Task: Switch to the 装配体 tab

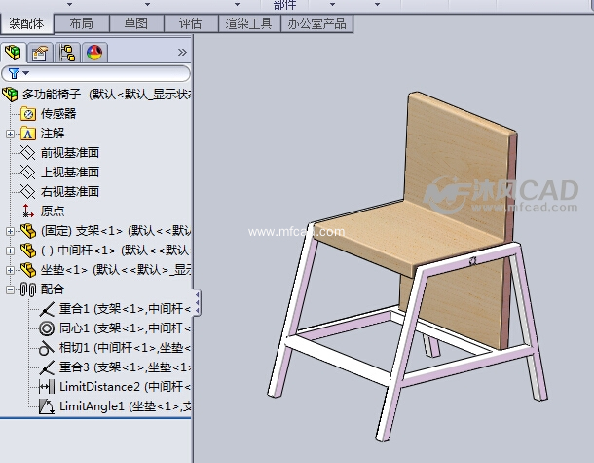Action: click(26, 24)
